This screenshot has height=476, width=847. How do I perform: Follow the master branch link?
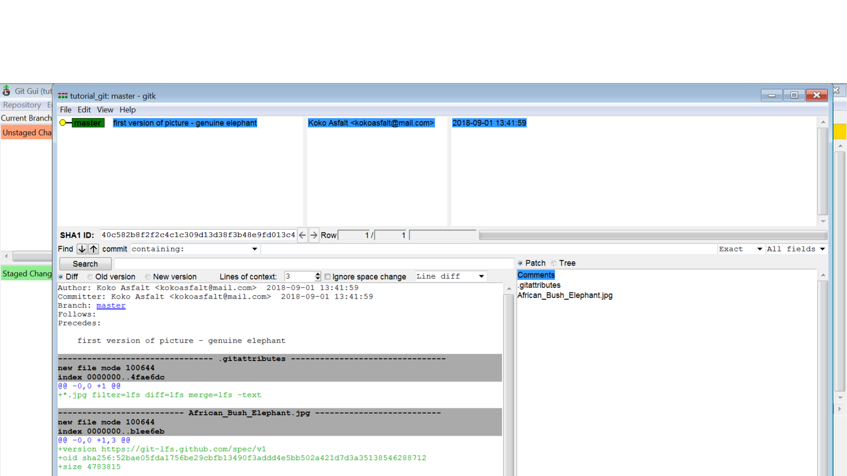111,305
